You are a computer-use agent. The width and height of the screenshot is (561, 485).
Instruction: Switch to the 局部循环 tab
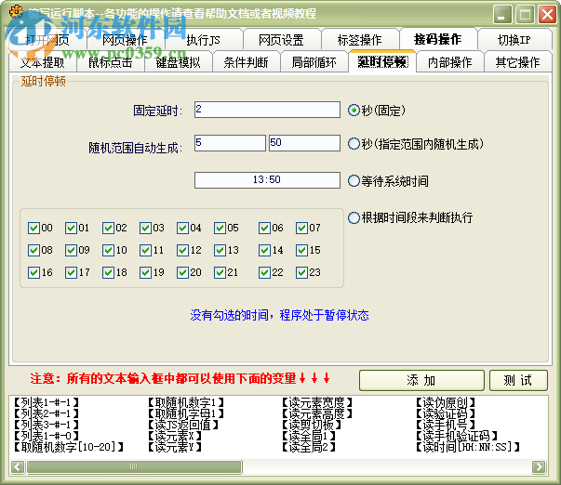click(314, 62)
